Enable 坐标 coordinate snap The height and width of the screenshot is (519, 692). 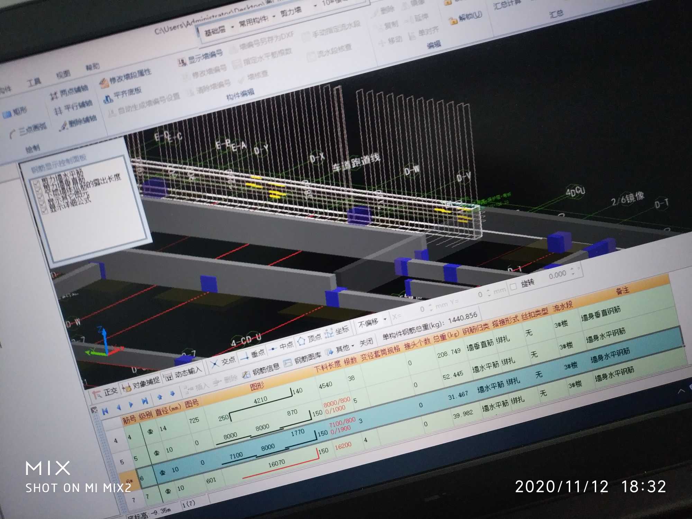click(x=337, y=331)
